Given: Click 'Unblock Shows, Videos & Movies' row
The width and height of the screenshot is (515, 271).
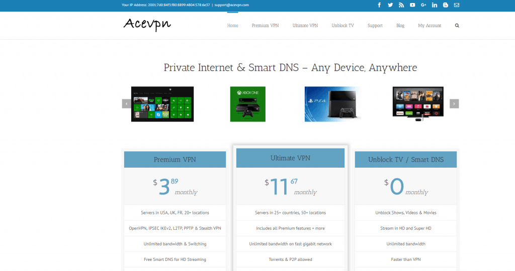Looking at the screenshot, I should [406, 213].
